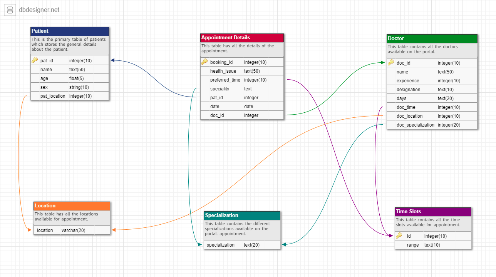The width and height of the screenshot is (496, 277).
Task: Select the Location table header
Action: [x=72, y=206]
